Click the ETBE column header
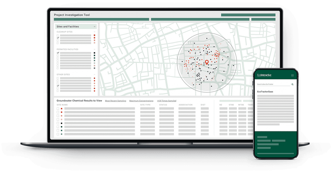The image size is (333, 173). (x=231, y=105)
